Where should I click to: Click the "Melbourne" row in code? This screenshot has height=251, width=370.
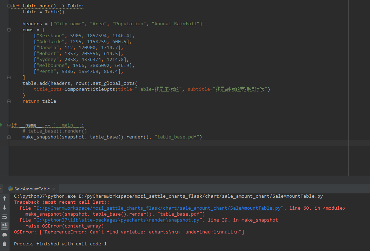point(84,65)
